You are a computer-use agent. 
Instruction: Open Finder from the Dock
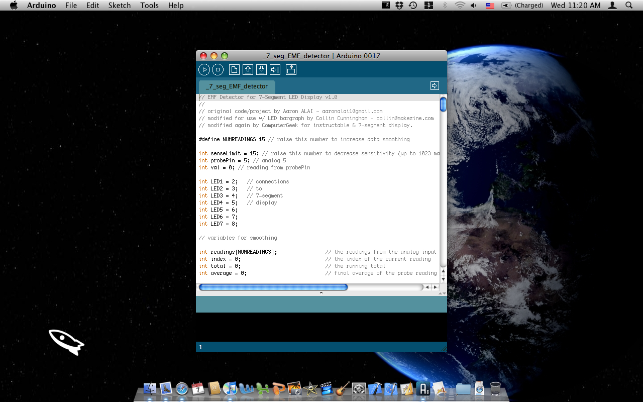[150, 388]
